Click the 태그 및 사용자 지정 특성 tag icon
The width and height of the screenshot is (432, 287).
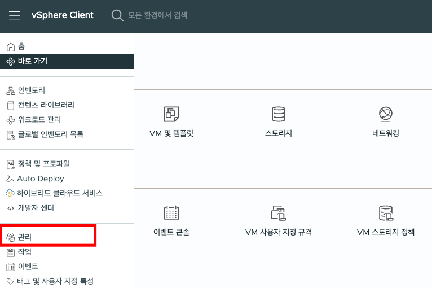coord(10,281)
